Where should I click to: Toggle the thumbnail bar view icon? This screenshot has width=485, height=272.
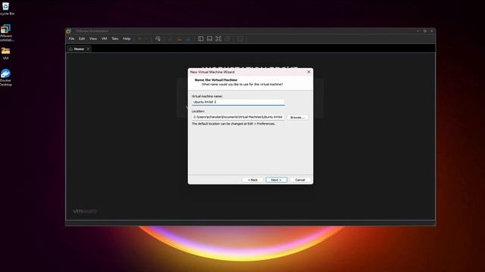pos(209,39)
